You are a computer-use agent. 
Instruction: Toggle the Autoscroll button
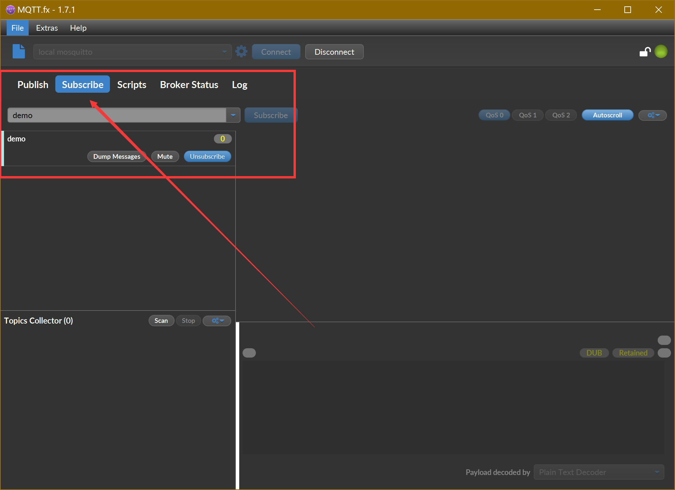pos(607,115)
